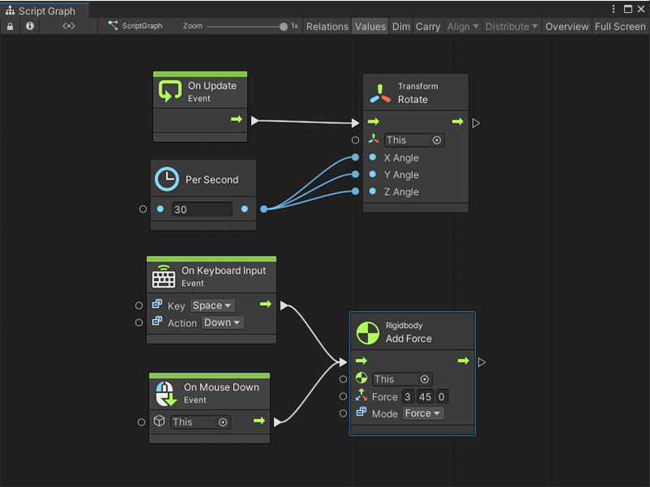Select the On Keyboard Input keyboard icon

[x=163, y=276]
